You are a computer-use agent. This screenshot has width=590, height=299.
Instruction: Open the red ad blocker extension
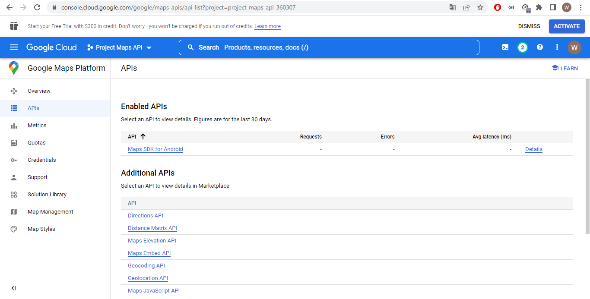pos(498,7)
